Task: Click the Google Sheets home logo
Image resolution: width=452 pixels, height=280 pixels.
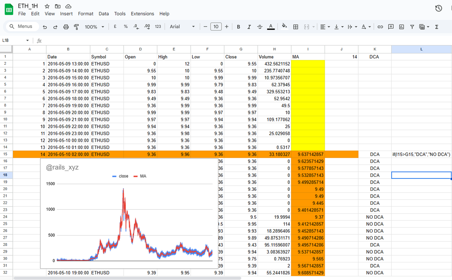Action: [9, 9]
